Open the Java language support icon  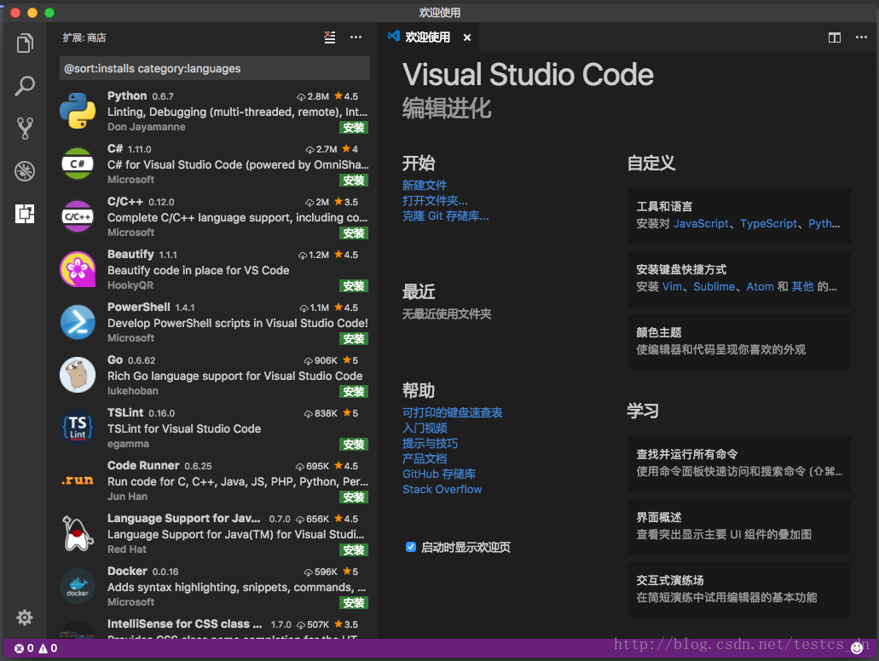point(78,533)
